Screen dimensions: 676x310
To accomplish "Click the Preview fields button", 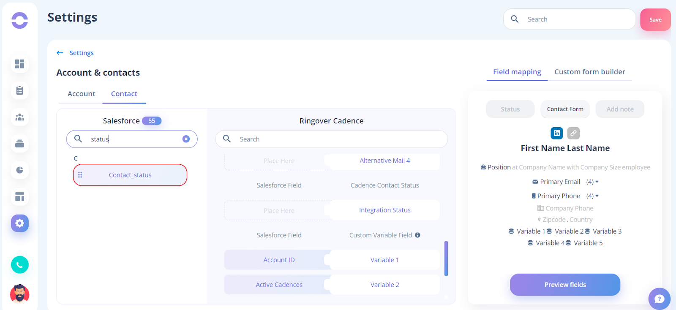I will [x=565, y=285].
